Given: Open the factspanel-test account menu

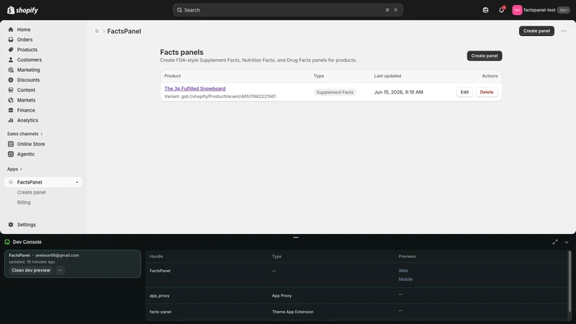Looking at the screenshot, I should click(x=541, y=10).
